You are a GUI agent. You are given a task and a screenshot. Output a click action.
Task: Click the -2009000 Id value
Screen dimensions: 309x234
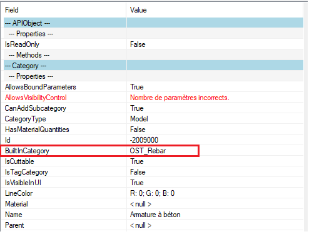(x=144, y=140)
